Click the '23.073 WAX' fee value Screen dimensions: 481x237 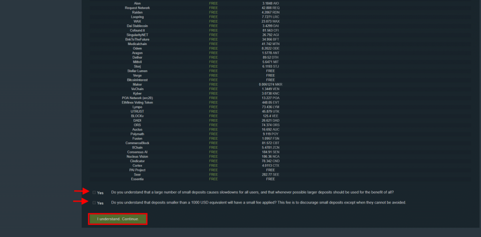click(270, 22)
